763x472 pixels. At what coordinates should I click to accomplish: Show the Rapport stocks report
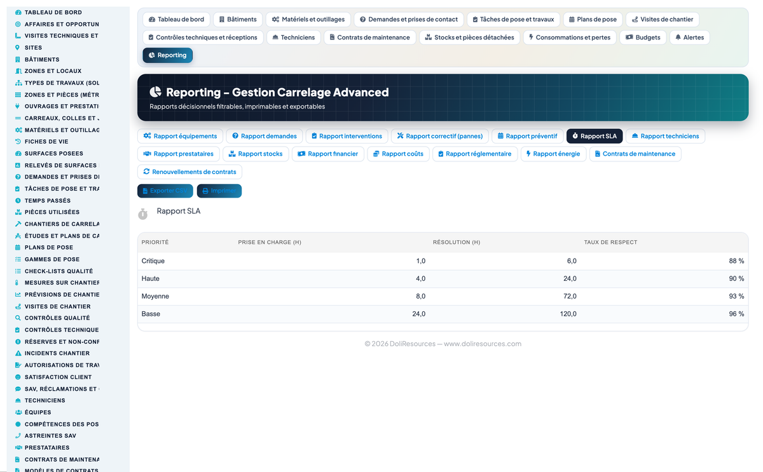[x=256, y=154]
